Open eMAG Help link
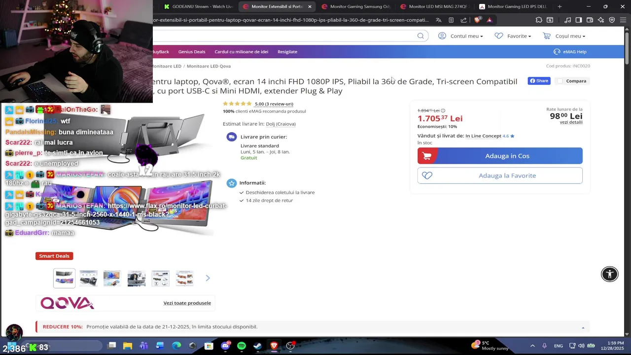This screenshot has height=355, width=631. click(570, 52)
